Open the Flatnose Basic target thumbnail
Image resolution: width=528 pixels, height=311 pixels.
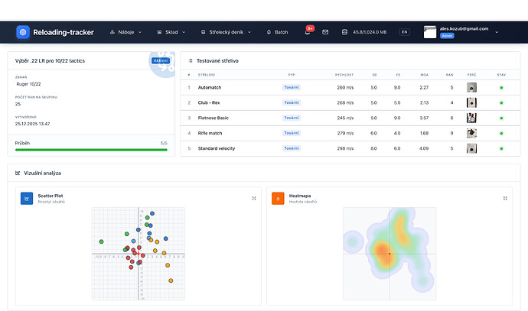(x=471, y=118)
